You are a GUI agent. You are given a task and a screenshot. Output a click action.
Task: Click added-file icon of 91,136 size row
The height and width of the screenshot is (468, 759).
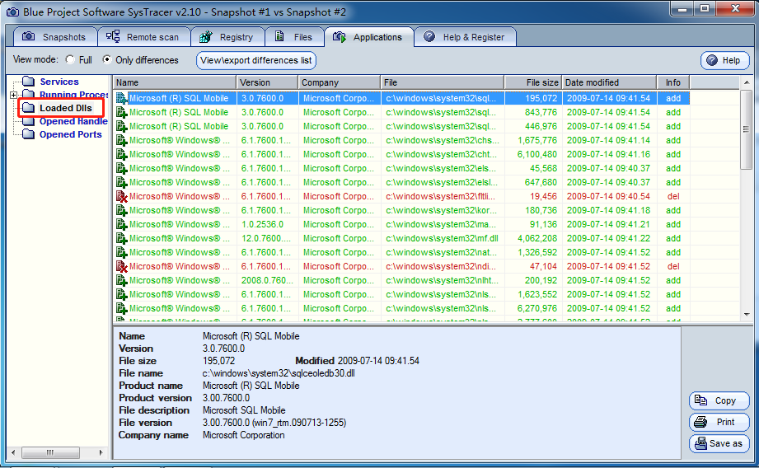121,225
